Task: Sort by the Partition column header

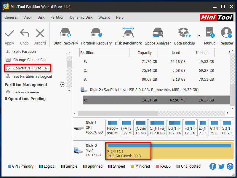Action: click(104, 53)
